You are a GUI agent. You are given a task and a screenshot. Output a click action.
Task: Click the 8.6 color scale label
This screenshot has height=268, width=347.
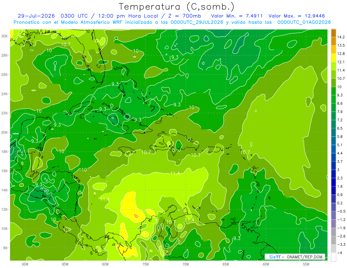tap(340, 103)
